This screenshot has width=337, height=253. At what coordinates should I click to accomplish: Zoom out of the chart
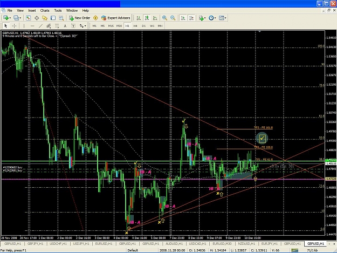click(173, 18)
